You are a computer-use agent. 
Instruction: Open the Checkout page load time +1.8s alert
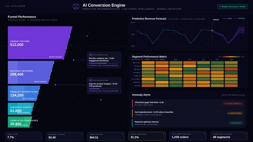click(x=188, y=103)
